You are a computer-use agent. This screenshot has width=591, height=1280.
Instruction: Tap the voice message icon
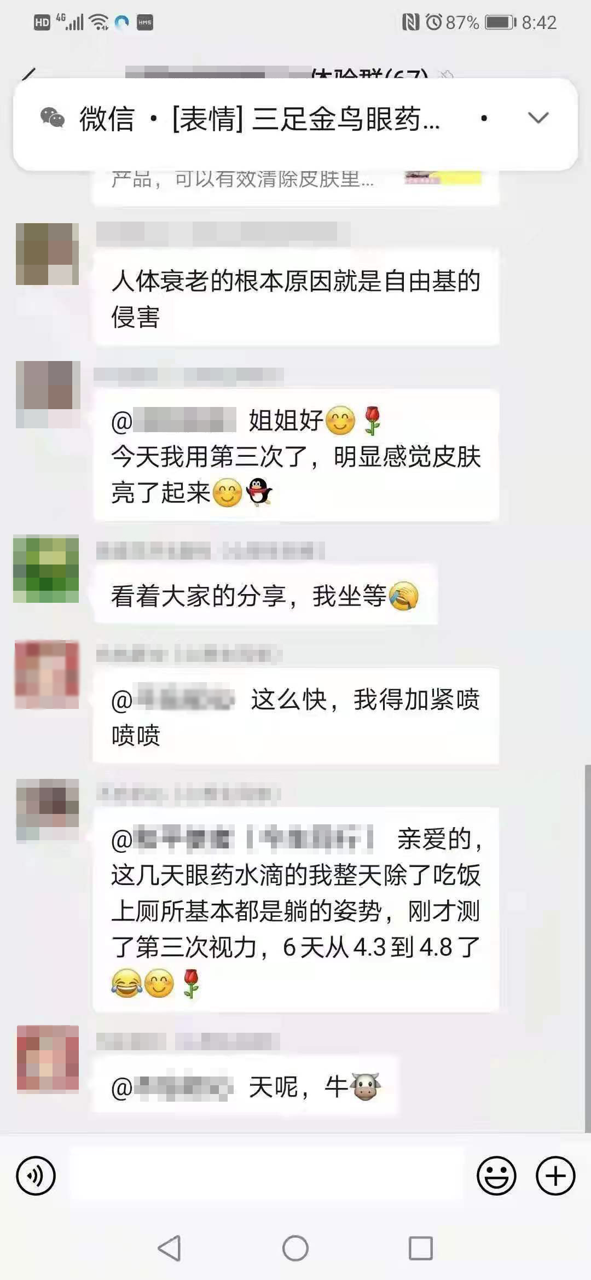tap(36, 1176)
